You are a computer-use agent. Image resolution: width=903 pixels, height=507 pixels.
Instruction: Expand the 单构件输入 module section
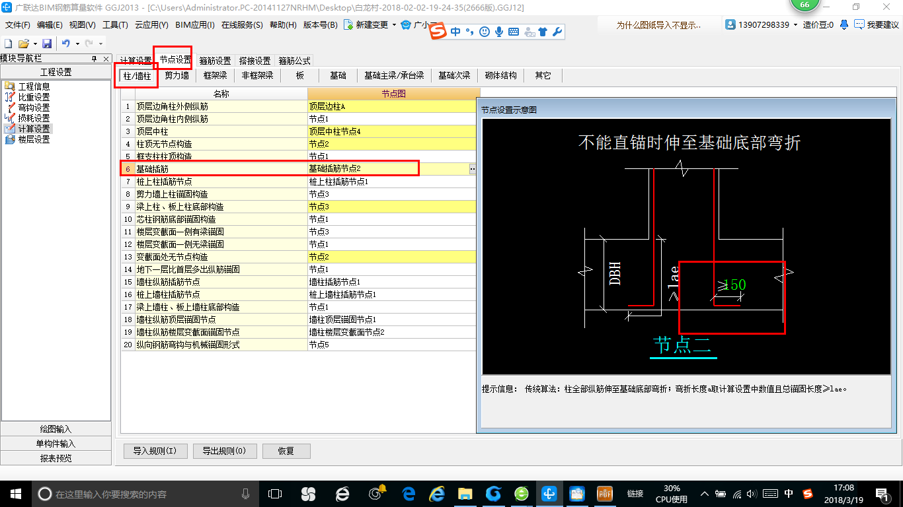(56, 444)
